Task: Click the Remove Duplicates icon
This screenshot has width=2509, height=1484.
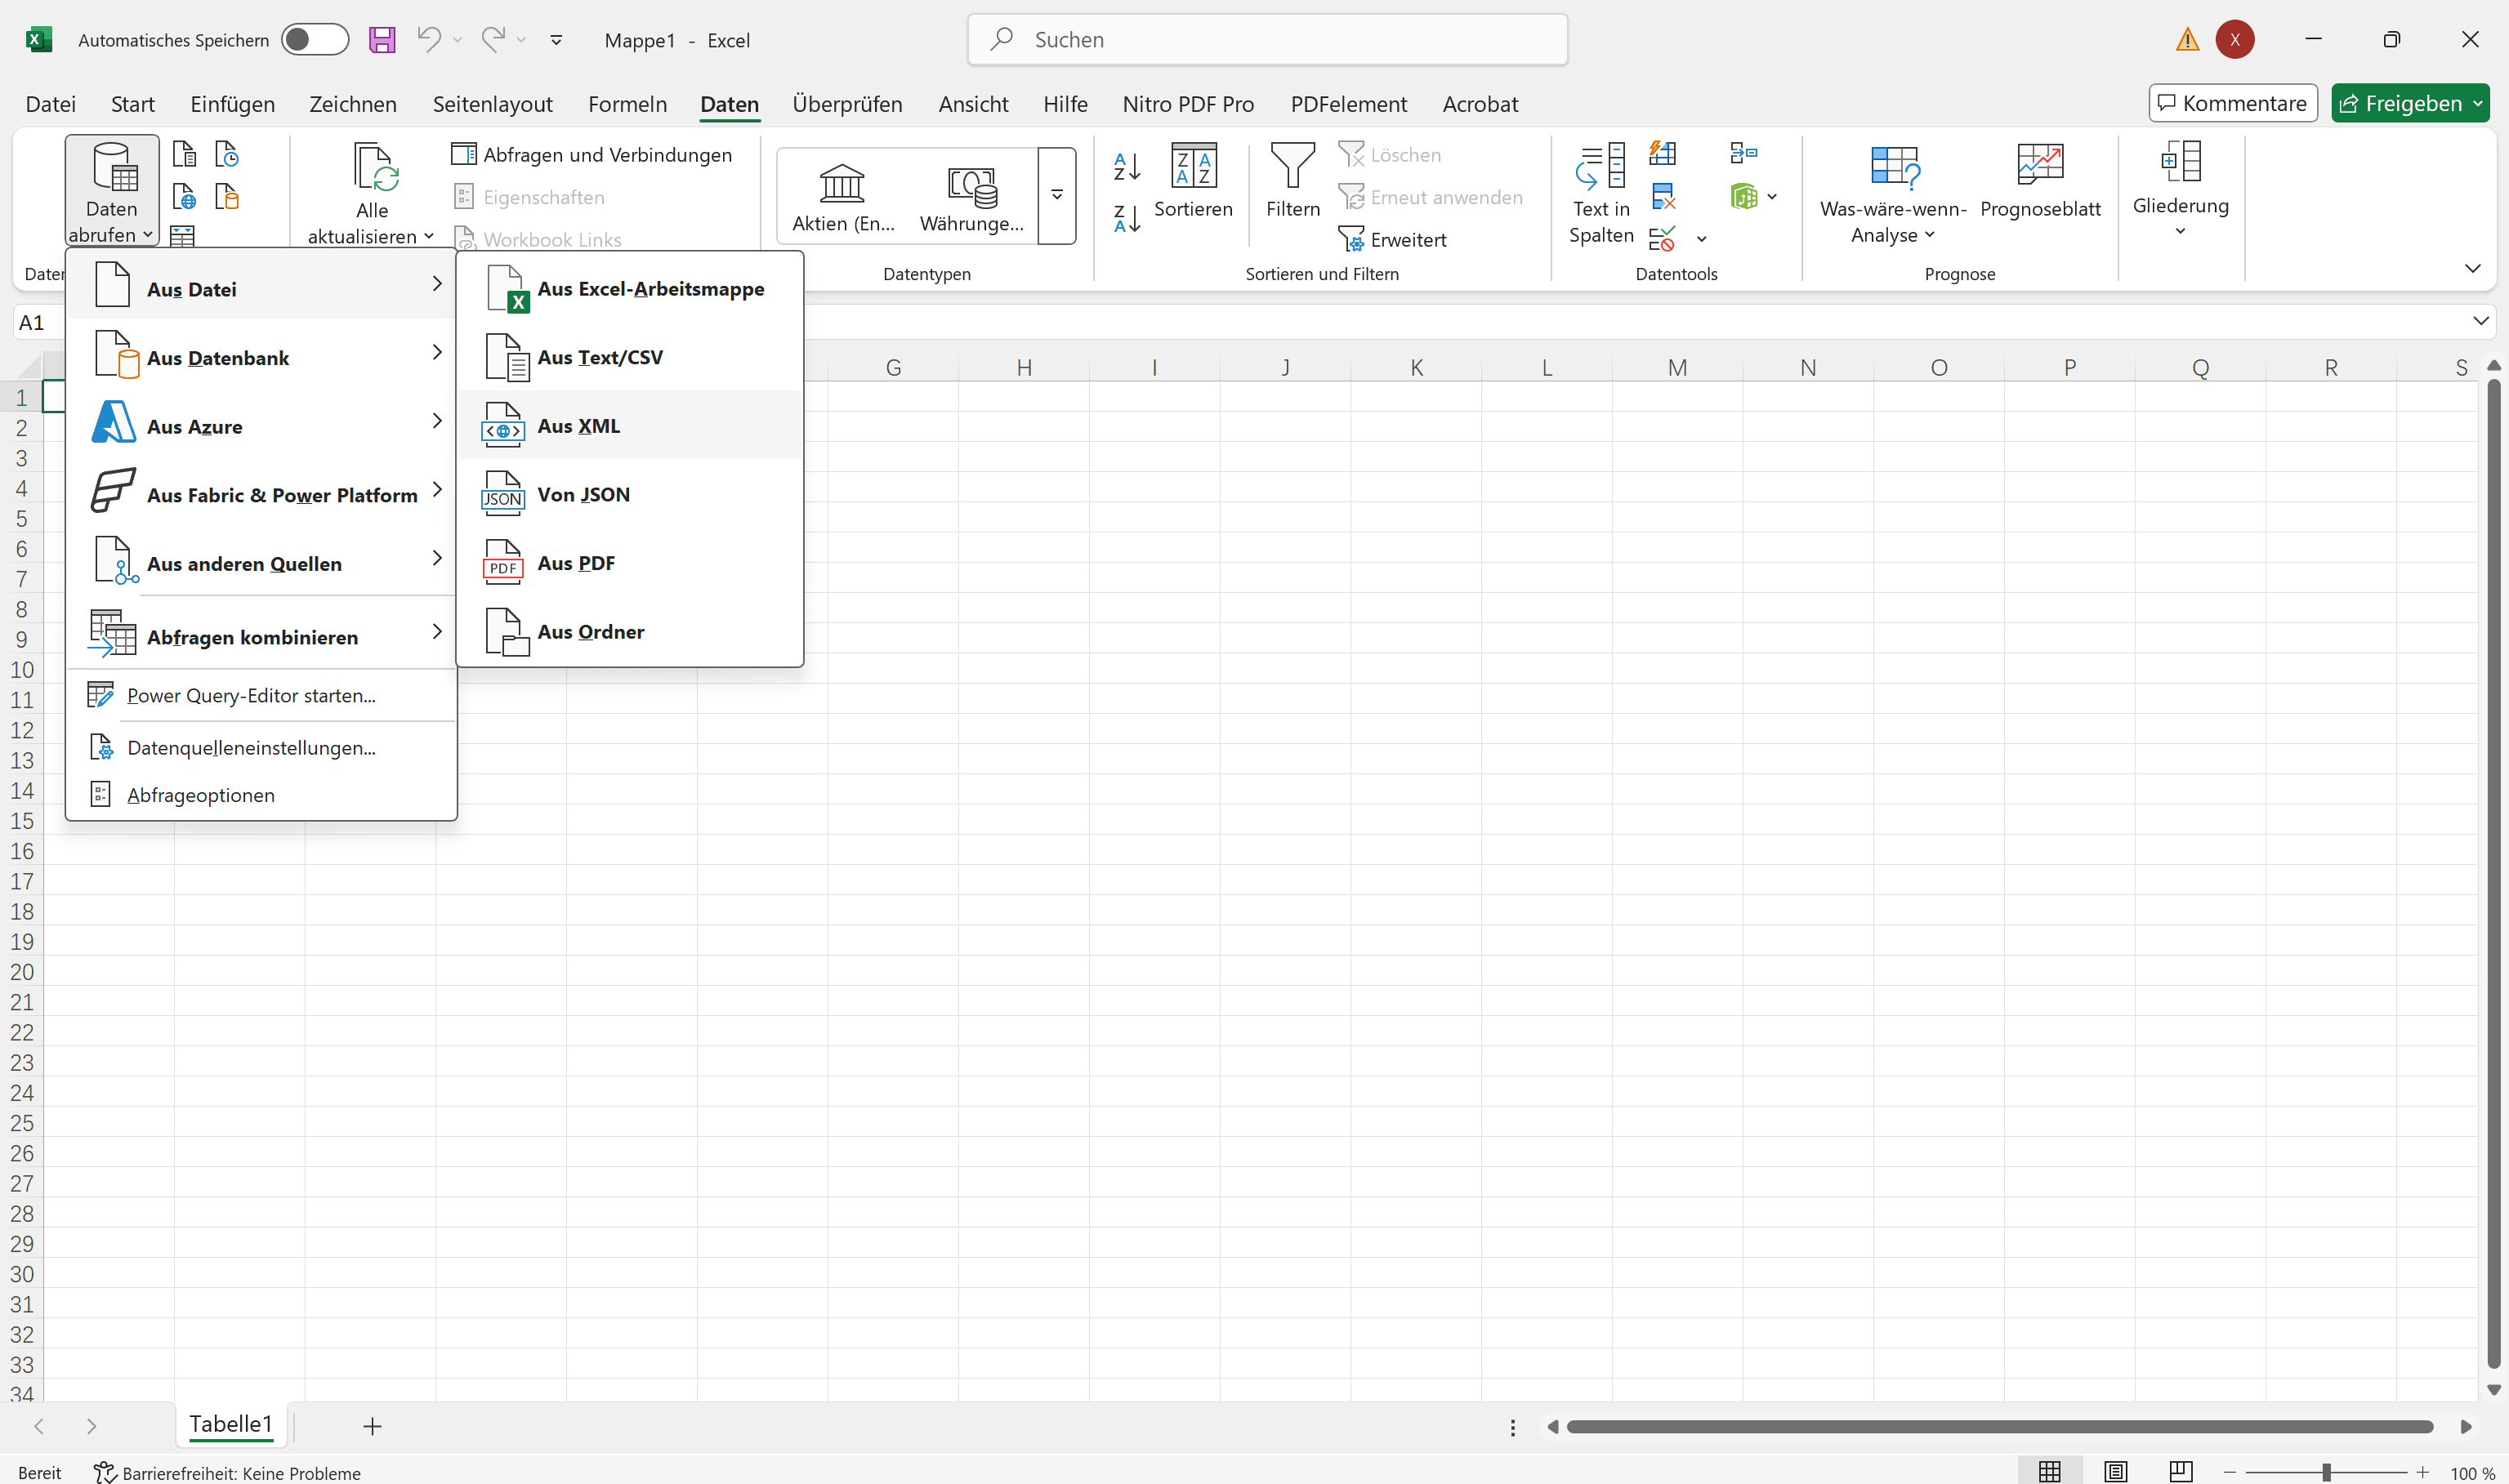Action: pos(1663,196)
